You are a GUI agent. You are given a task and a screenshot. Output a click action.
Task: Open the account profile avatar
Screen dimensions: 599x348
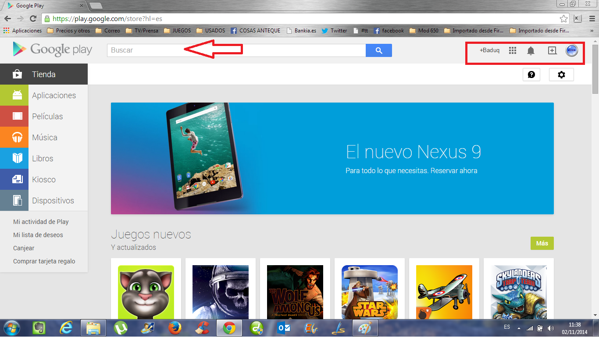[x=572, y=50]
